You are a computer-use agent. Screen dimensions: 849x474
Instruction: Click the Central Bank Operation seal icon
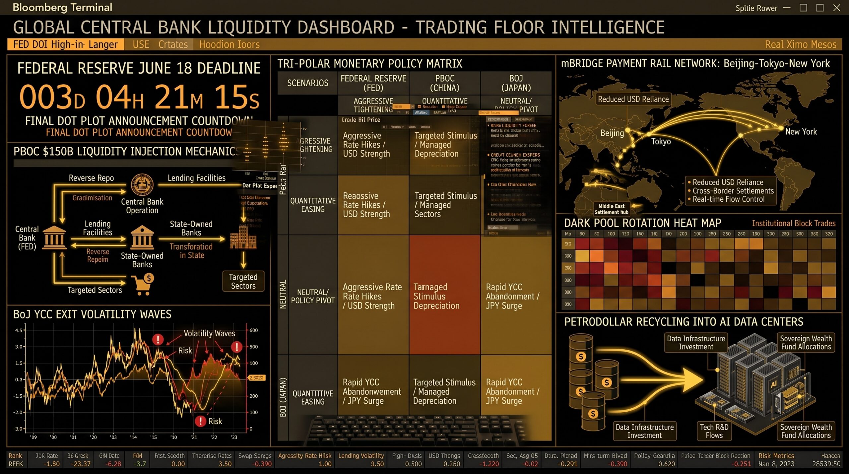pyautogui.click(x=142, y=185)
